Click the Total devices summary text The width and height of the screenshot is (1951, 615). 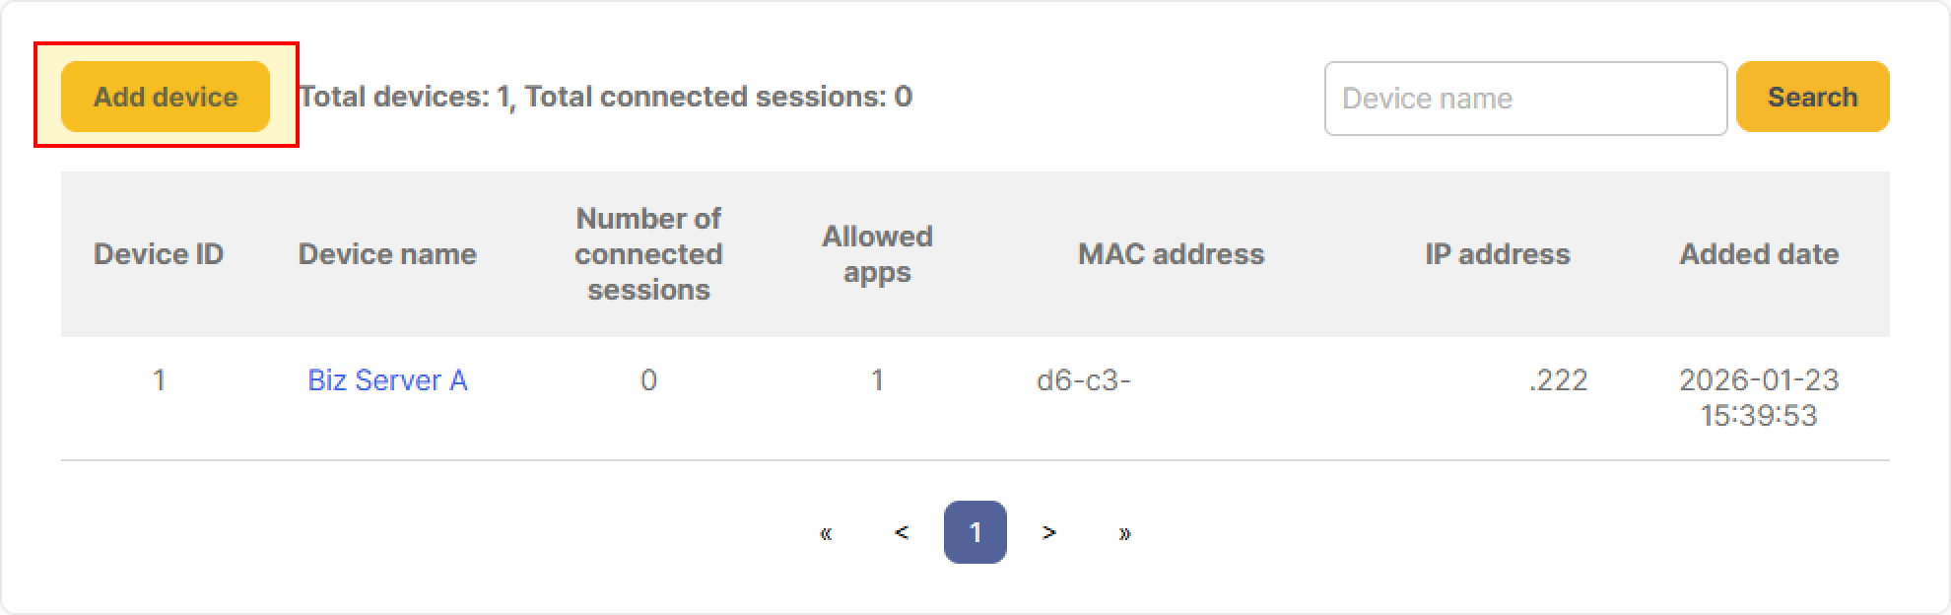coord(605,97)
